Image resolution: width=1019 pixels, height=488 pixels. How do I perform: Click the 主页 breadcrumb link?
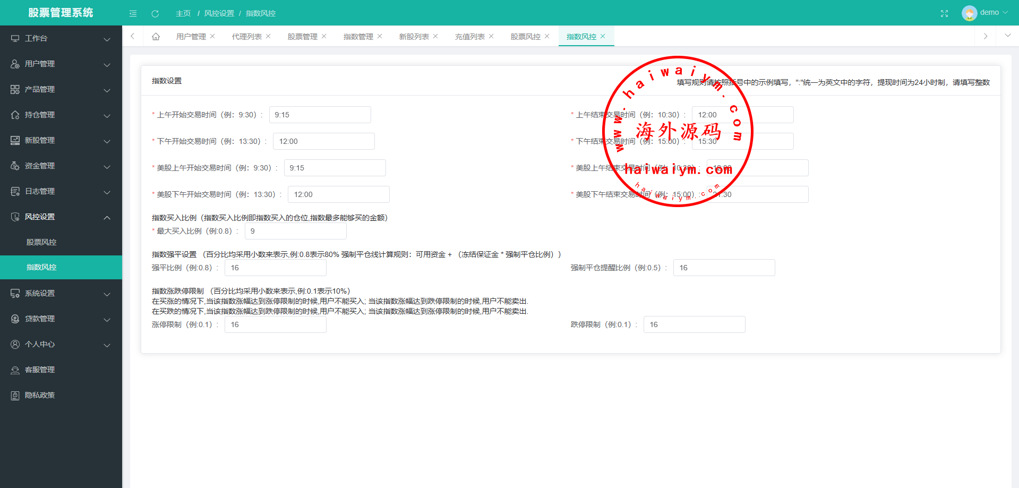point(183,13)
